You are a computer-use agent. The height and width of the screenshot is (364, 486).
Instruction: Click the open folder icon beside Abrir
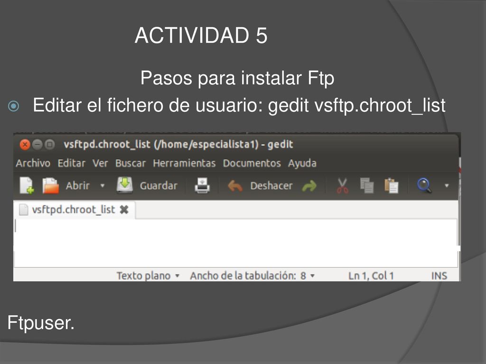(50, 185)
